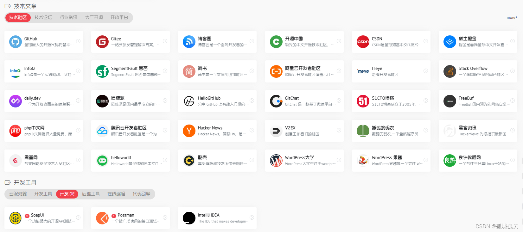Open the 大厂开源 tab
The width and height of the screenshot is (523, 232).
tap(94, 18)
